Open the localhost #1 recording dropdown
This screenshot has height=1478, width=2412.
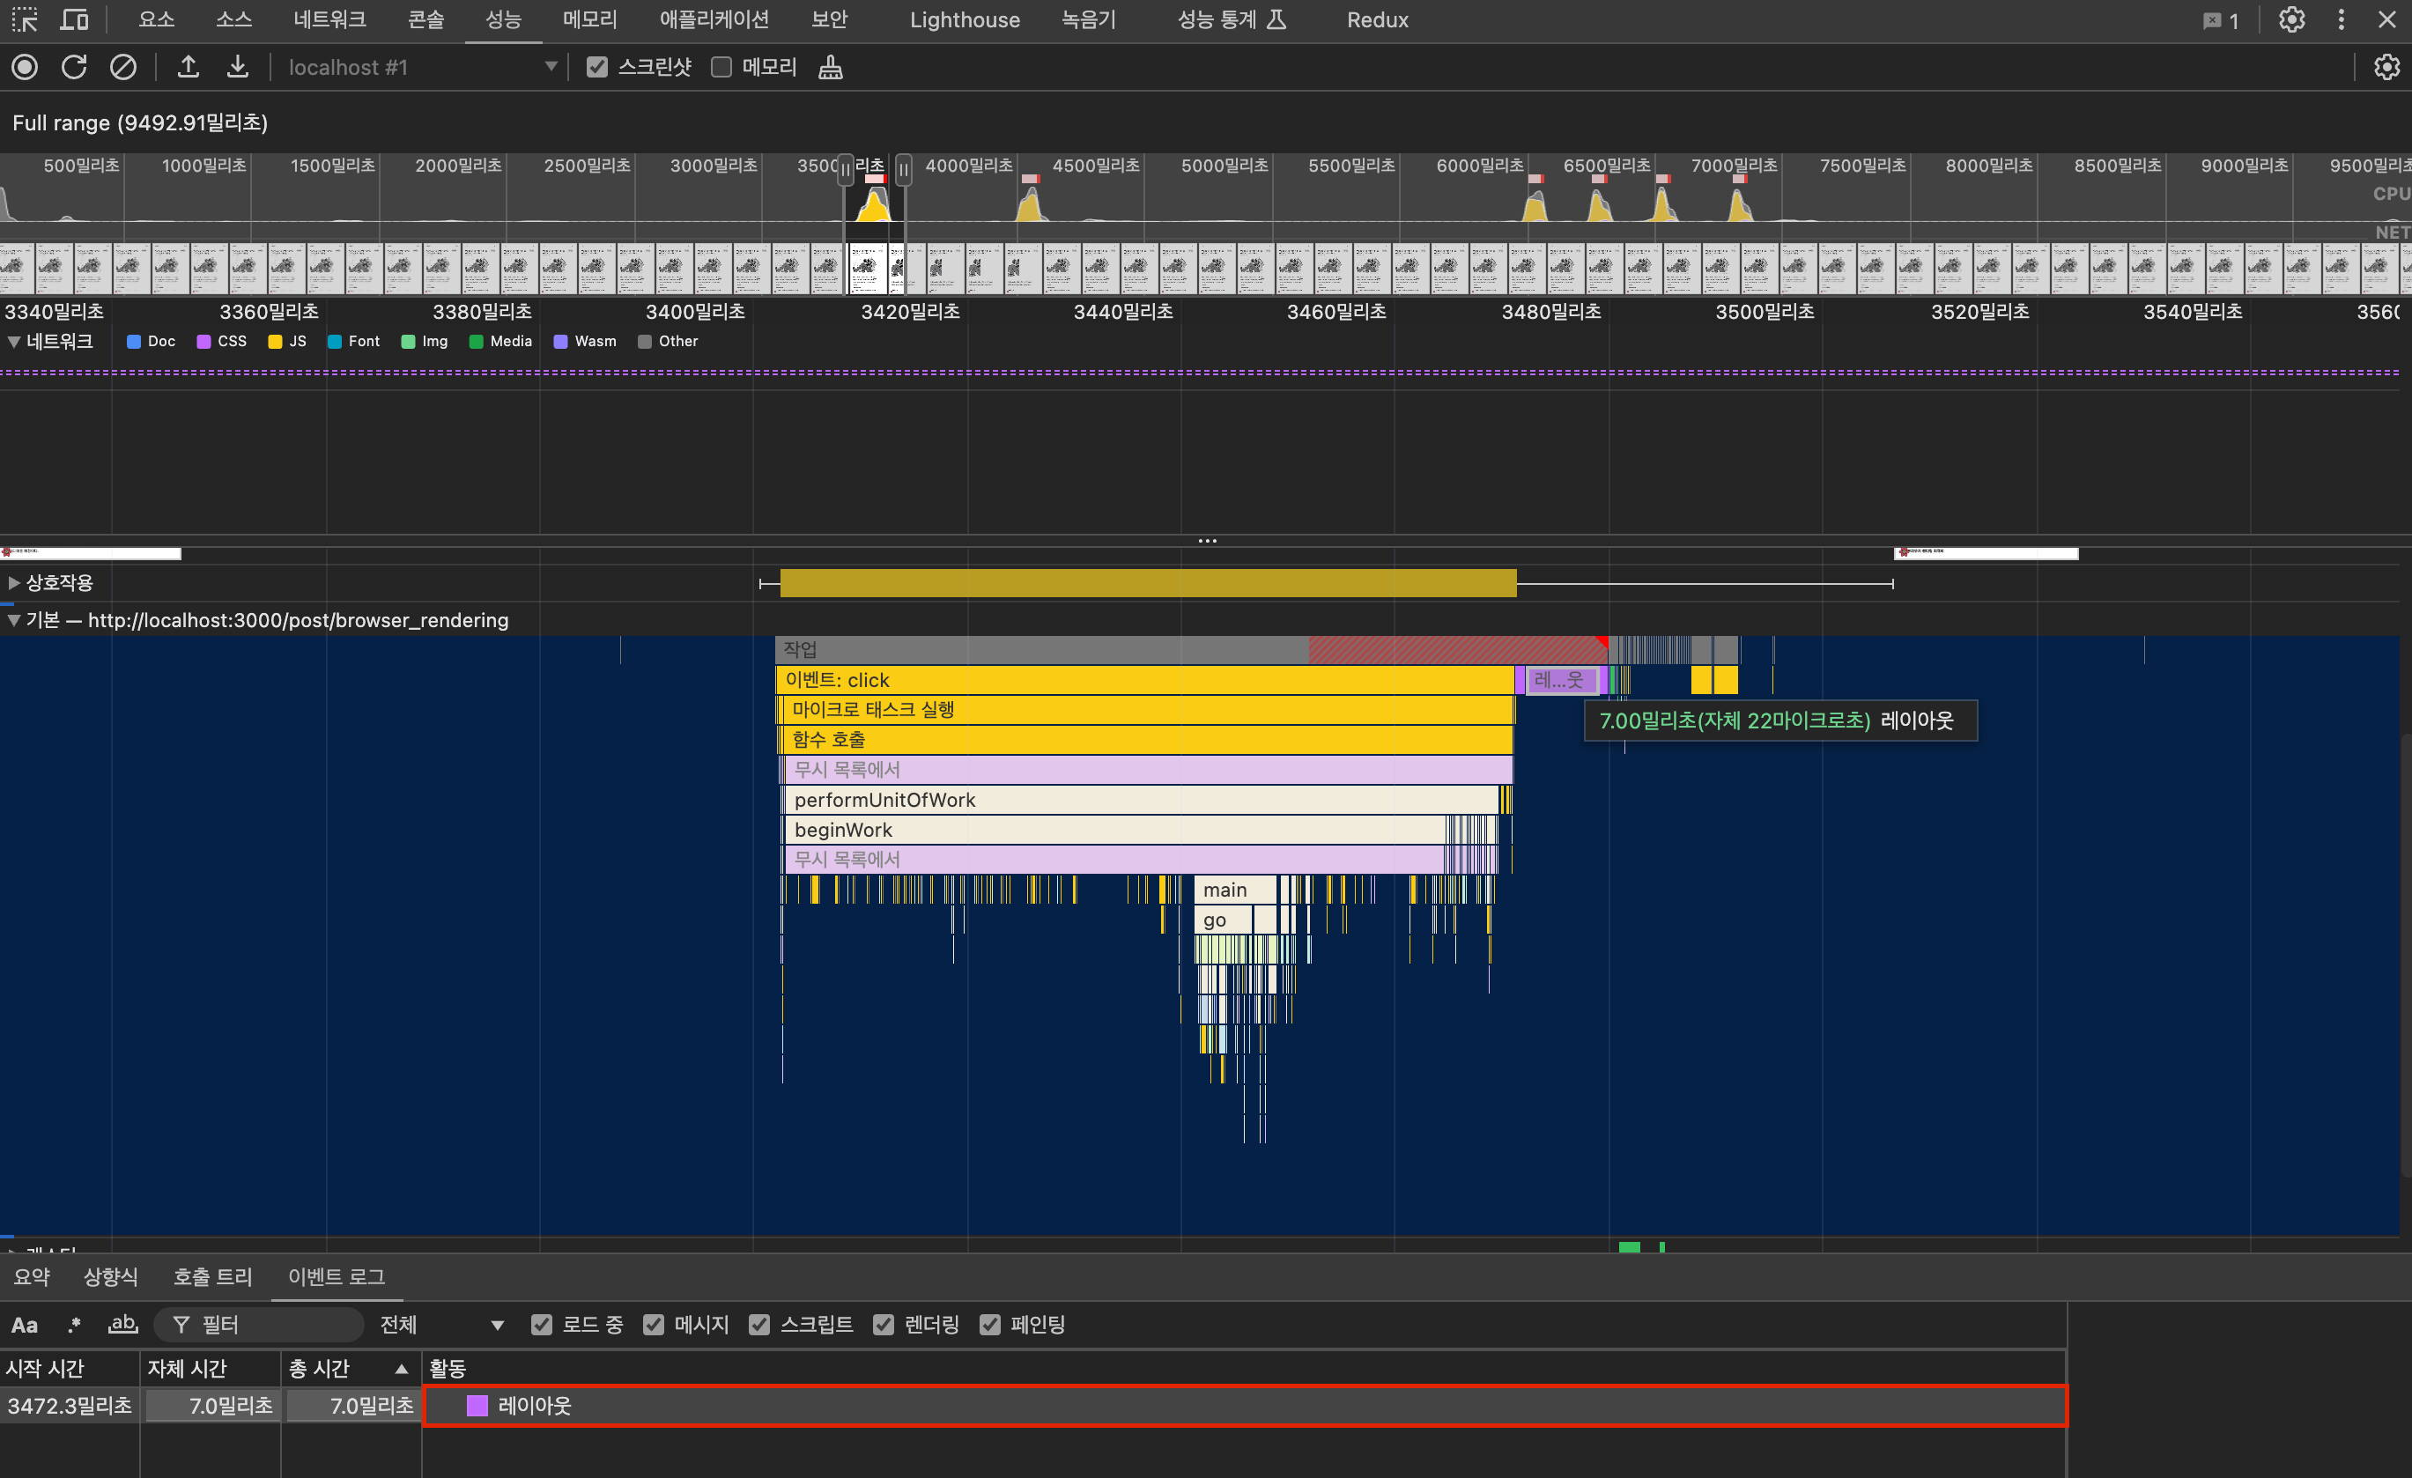(x=422, y=67)
